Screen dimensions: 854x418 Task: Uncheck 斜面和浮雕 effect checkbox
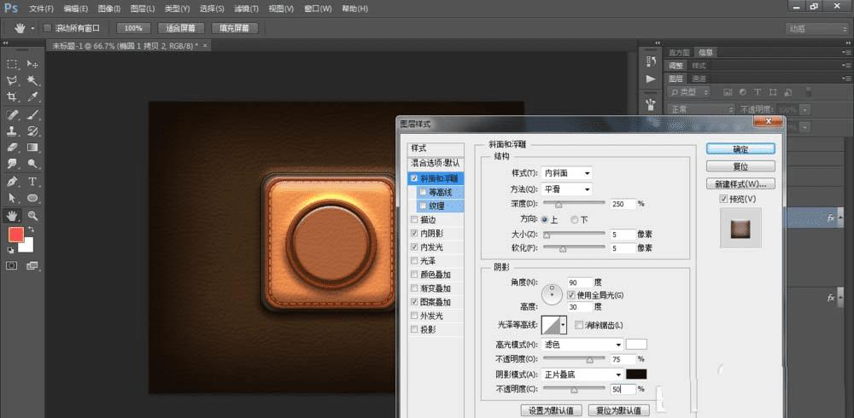[415, 178]
